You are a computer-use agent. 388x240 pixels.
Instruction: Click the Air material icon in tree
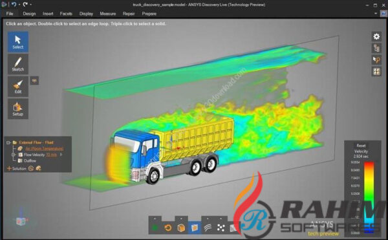pyautogui.click(x=20, y=149)
